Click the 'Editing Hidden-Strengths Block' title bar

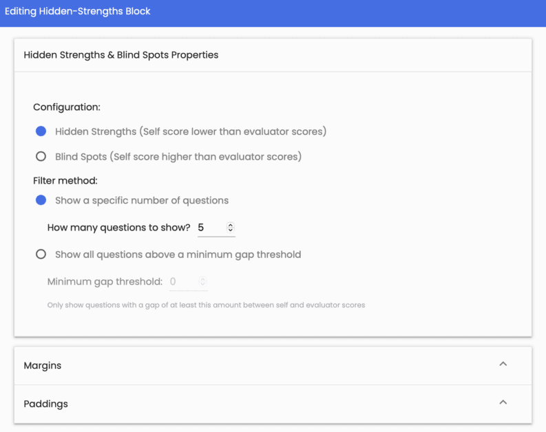click(77, 12)
